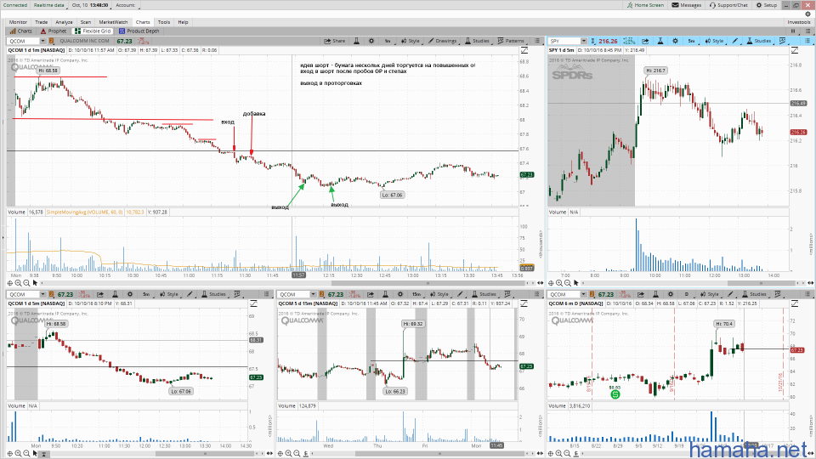The image size is (816, 459).
Task: Expand the SPY symbol dropdown
Action: (x=584, y=41)
